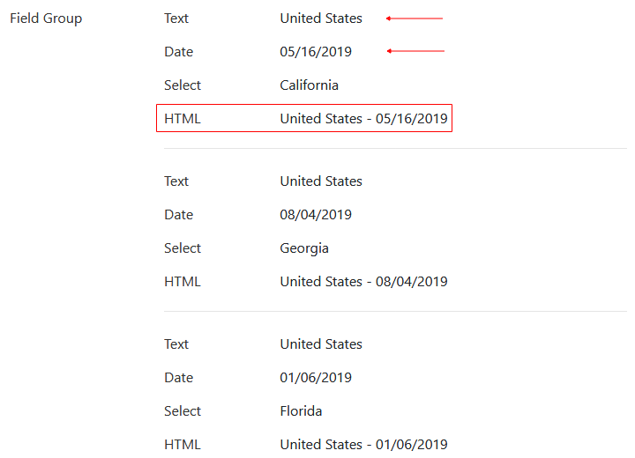
Task: Click the first Select label
Action: click(183, 85)
